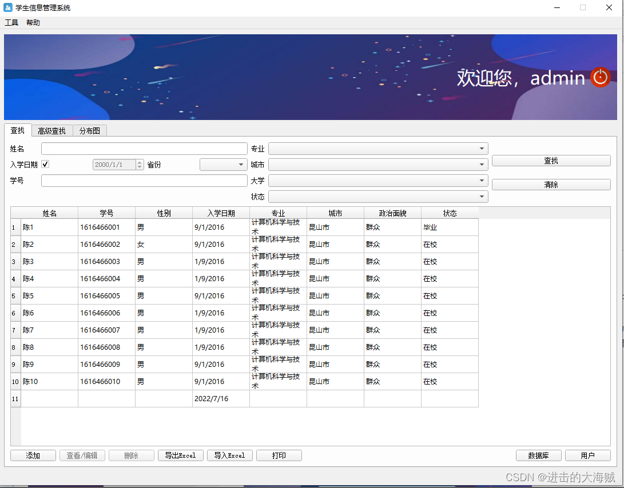Switch to the 高级查找 tab
Viewport: 624px width, 488px height.
click(51, 131)
